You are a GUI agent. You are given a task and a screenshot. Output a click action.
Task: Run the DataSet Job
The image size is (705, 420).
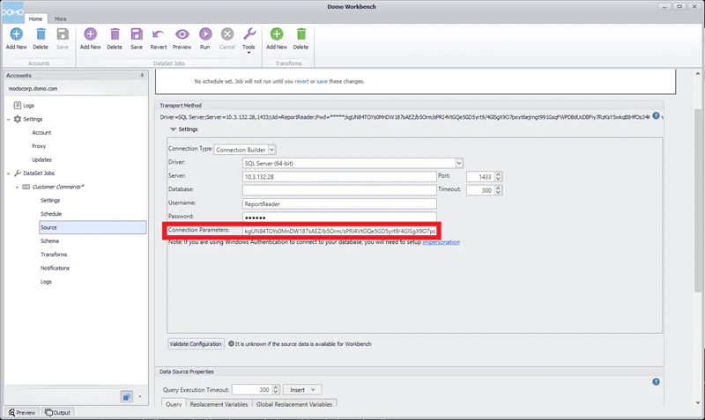click(205, 38)
